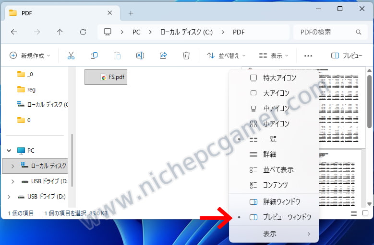Select プレビュー ウィンドウ in the view menu

[287, 217]
